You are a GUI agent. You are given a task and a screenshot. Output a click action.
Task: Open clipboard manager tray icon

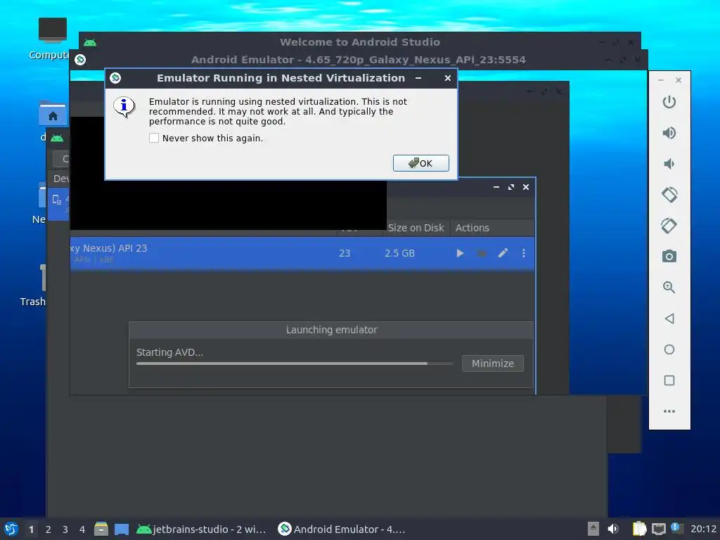[639, 529]
